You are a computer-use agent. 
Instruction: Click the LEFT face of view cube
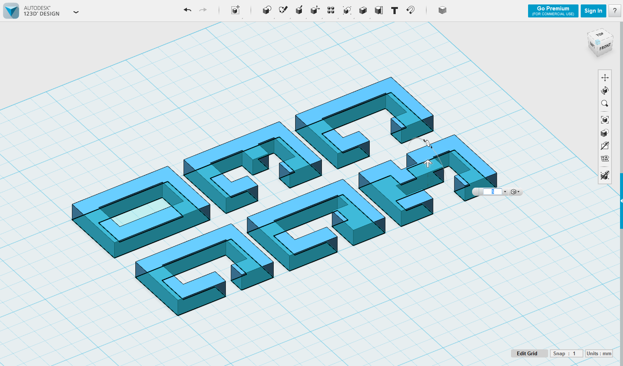tap(592, 45)
